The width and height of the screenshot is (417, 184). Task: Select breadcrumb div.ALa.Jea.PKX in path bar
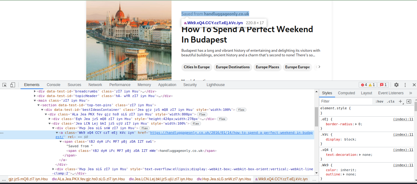88,179
